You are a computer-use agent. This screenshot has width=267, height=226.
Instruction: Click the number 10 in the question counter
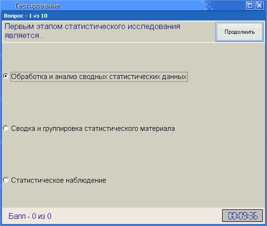coord(44,16)
